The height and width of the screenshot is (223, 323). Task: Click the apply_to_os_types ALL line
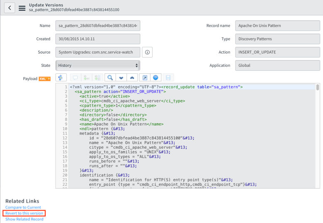coord(125,157)
